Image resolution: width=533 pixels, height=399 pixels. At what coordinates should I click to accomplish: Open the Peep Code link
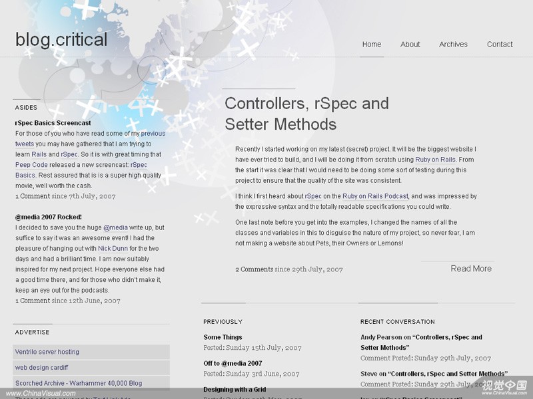point(31,165)
